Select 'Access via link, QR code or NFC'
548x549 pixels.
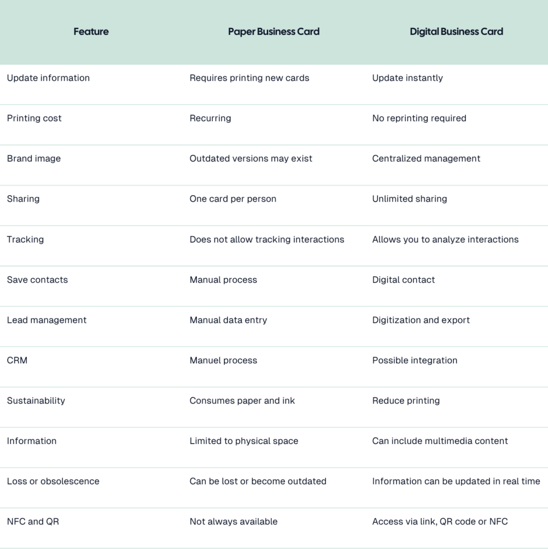tap(440, 521)
